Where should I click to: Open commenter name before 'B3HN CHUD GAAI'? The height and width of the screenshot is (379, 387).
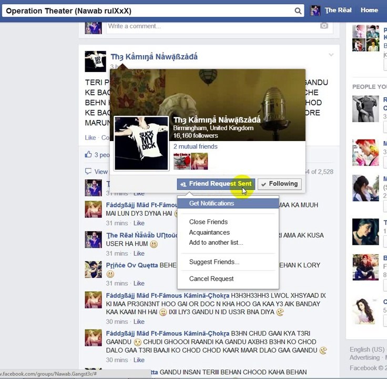point(168,334)
